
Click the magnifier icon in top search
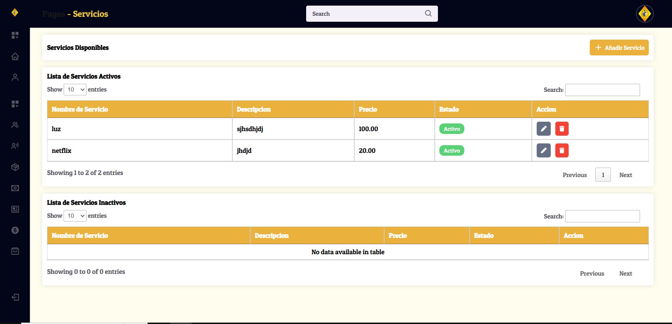[x=428, y=13]
